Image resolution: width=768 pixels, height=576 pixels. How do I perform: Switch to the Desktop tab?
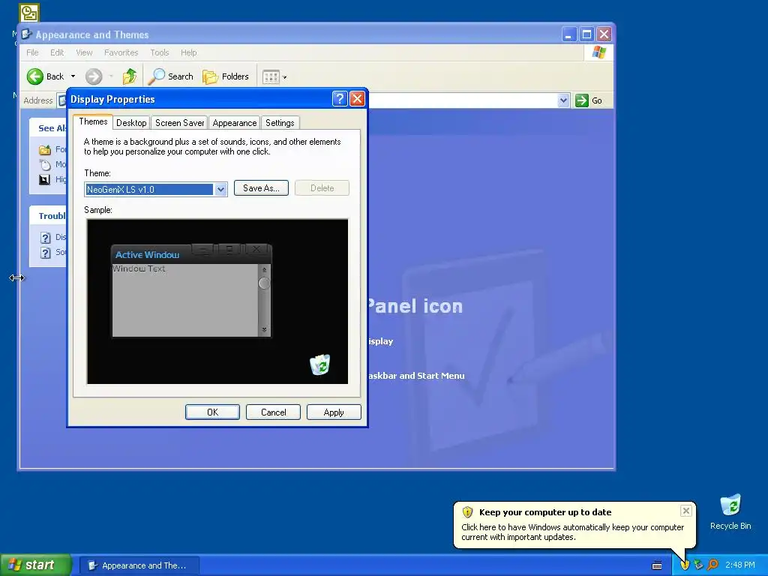click(x=131, y=123)
